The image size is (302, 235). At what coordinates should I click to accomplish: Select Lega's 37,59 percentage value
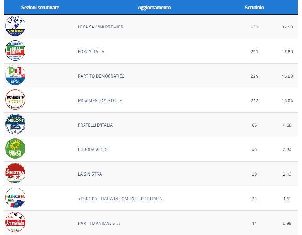(x=287, y=27)
